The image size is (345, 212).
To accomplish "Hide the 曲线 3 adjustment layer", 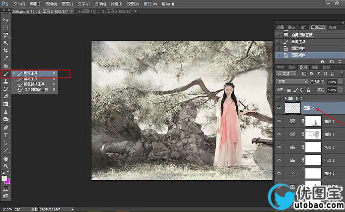I will pyautogui.click(x=279, y=121).
